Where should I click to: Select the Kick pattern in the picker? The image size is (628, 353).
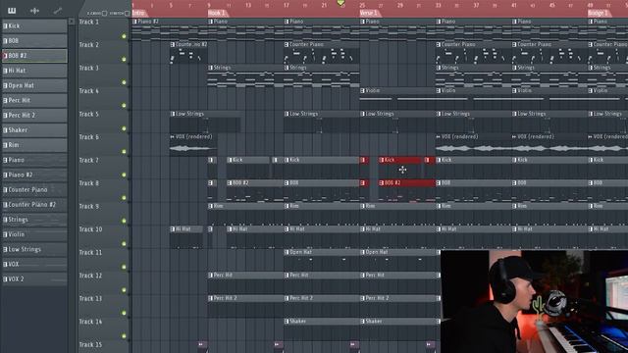(35, 26)
